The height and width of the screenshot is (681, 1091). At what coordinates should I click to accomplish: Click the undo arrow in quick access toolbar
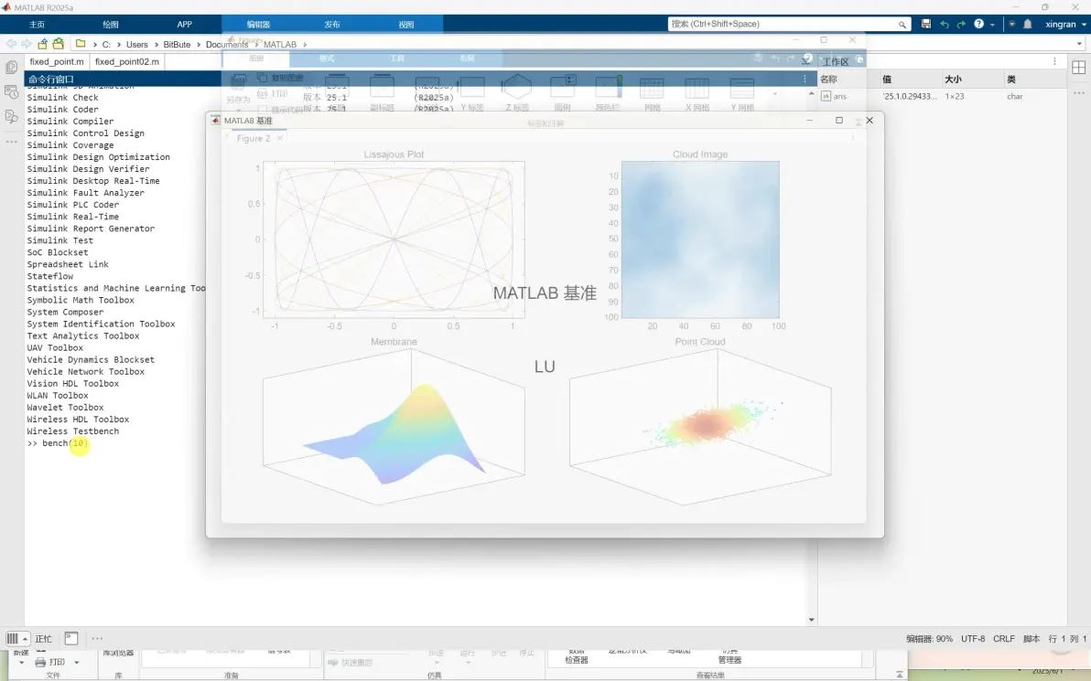point(945,24)
